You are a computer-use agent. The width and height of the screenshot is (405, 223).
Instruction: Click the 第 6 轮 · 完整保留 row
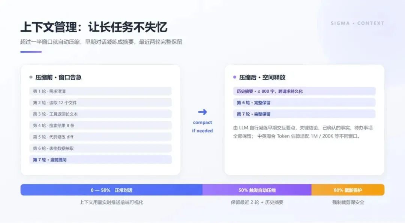pyautogui.click(x=304, y=103)
